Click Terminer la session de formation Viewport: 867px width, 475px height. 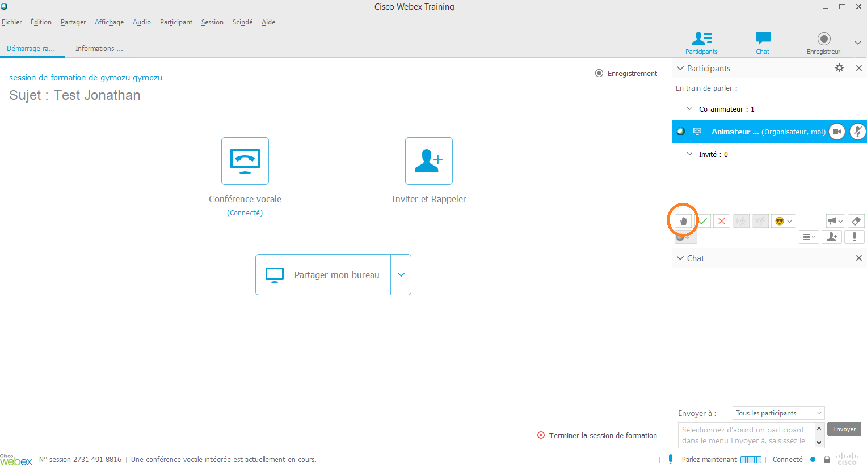[x=597, y=435]
